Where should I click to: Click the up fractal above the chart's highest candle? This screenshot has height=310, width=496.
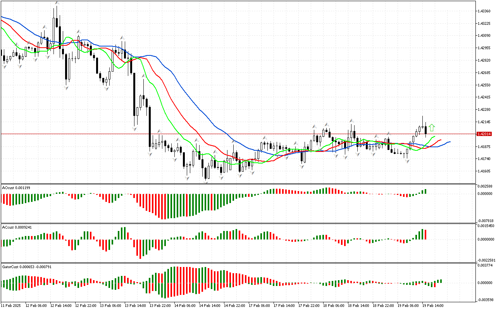click(x=57, y=3)
